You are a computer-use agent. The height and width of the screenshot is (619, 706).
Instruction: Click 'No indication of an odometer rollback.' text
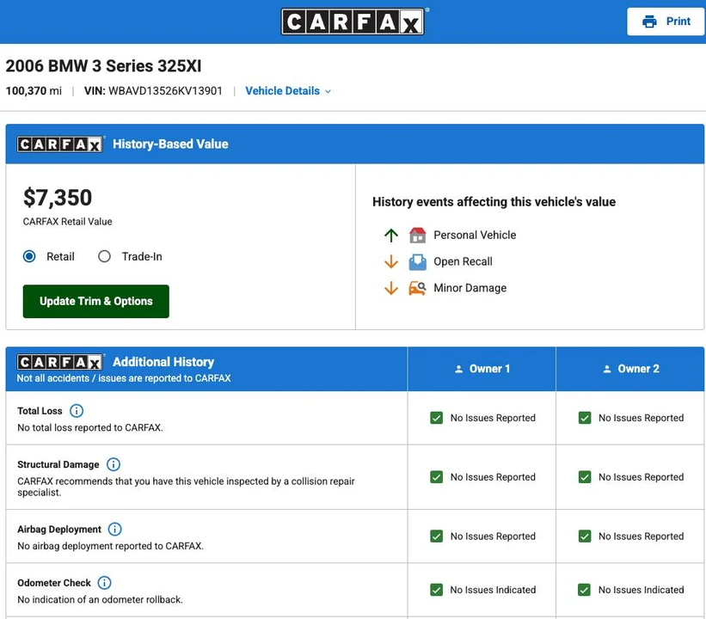pos(100,599)
